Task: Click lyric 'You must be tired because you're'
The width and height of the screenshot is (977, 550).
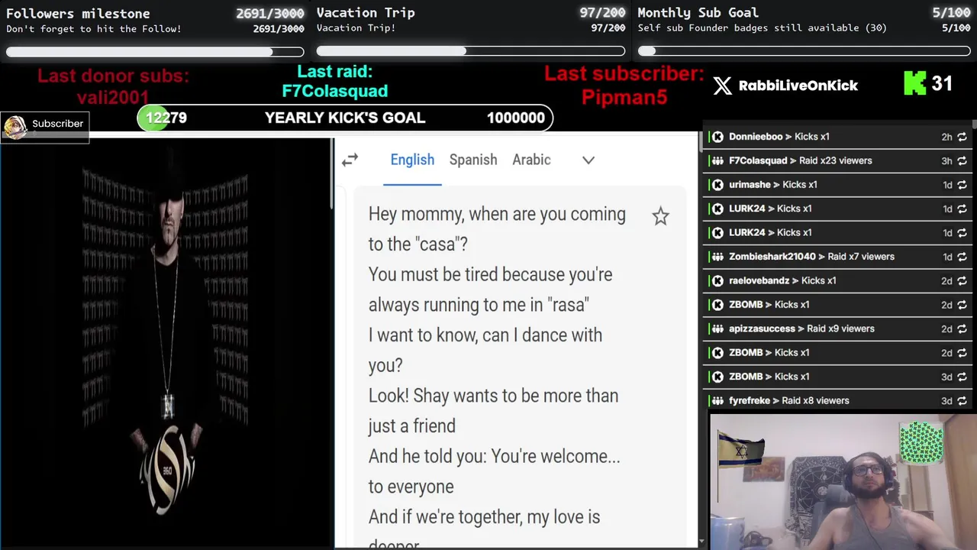Action: pos(490,274)
